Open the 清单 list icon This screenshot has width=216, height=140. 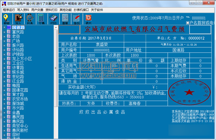tap(65, 19)
